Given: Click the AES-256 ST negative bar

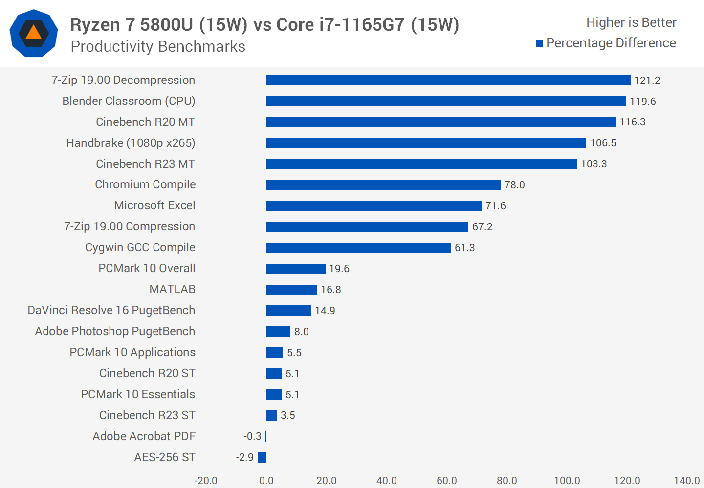Looking at the screenshot, I should [x=262, y=457].
